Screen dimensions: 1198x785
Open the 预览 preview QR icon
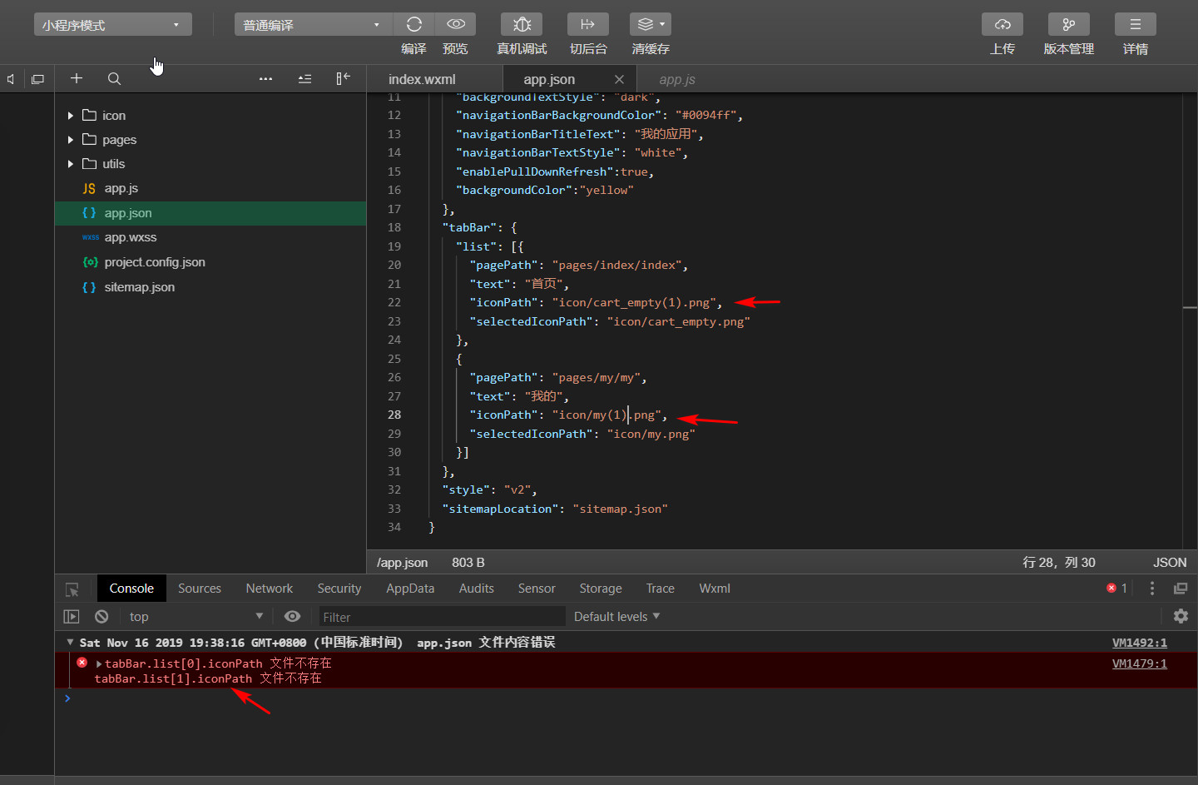pyautogui.click(x=455, y=24)
